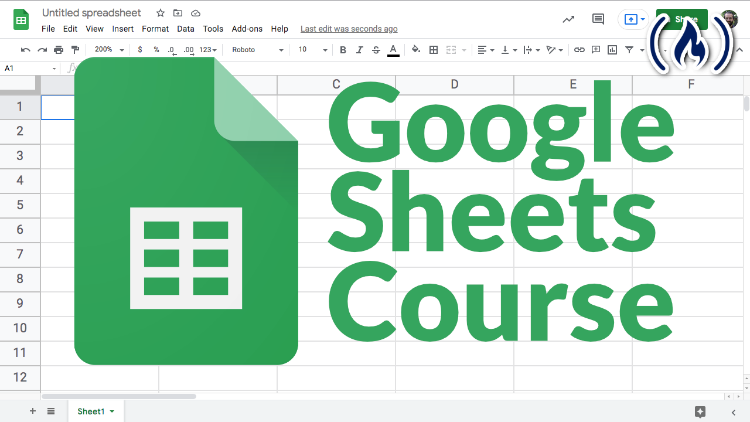Screen dimensions: 750x422
Task: Open the 200% zoom dropdown
Action: click(x=109, y=50)
